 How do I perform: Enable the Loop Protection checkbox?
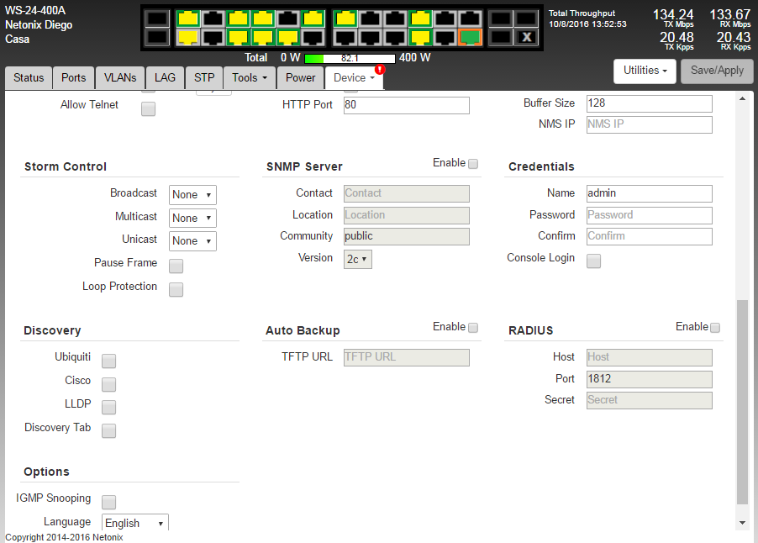(x=176, y=289)
